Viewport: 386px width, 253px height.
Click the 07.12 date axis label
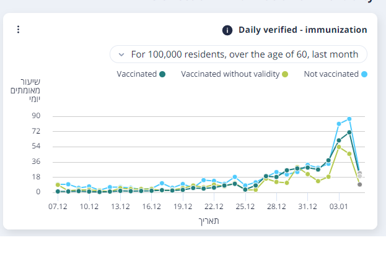click(58, 206)
